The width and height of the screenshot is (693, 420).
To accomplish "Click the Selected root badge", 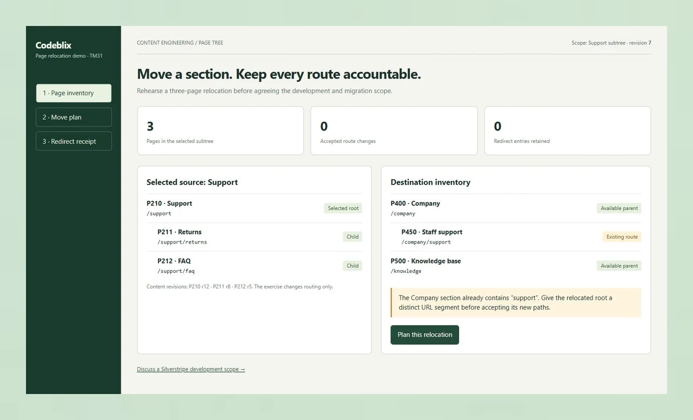I will tap(343, 208).
